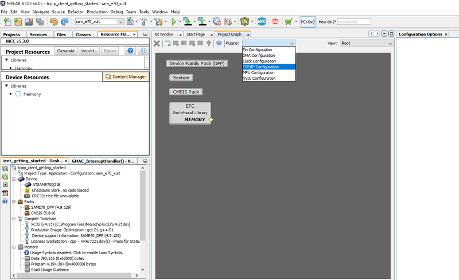Switch to the Services tab
The height and width of the screenshot is (280, 459).
click(x=38, y=34)
